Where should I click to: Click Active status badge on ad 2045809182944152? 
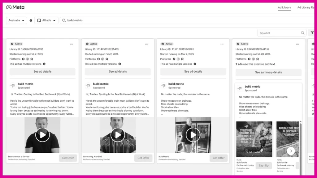click(242, 44)
